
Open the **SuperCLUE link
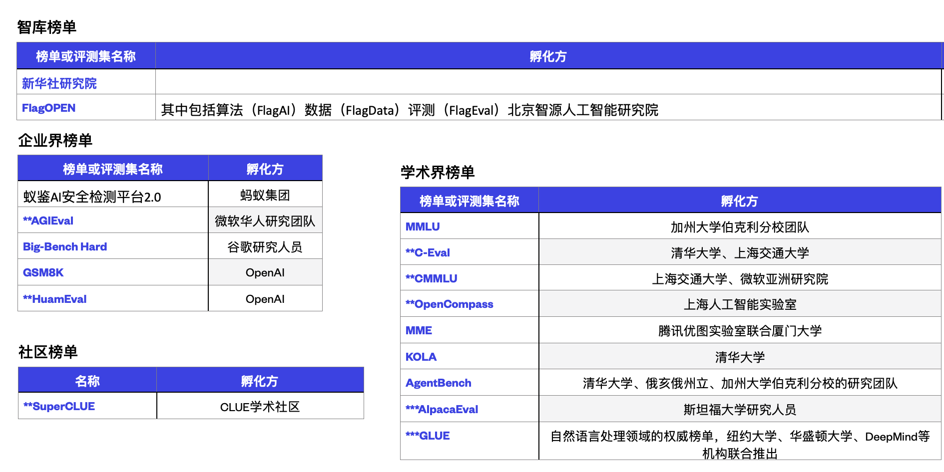pyautogui.click(x=59, y=406)
